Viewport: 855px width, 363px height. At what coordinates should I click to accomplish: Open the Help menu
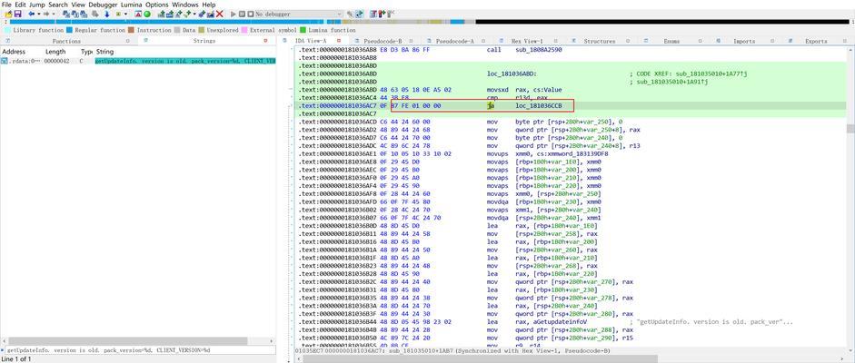point(209,5)
